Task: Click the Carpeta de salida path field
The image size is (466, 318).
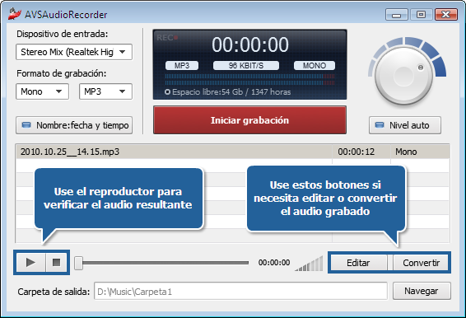Action: point(240,292)
